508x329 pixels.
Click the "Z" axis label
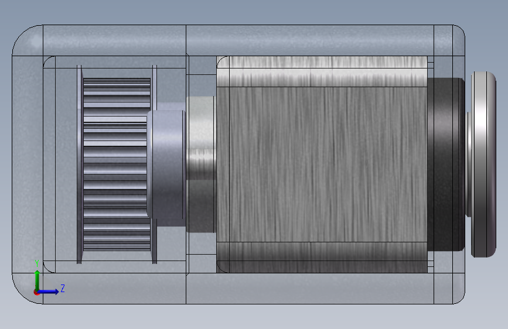pos(63,288)
